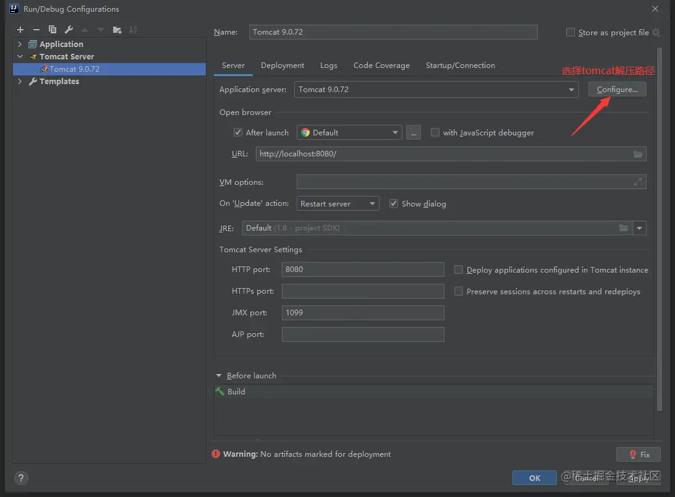Screen dimensions: 675x497
Task: Click the HTTPs port field
Action: click(363, 291)
